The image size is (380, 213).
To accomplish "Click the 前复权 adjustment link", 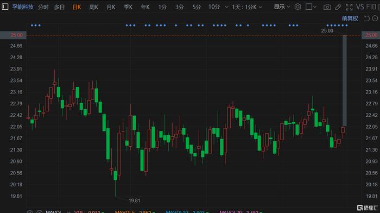I will [350, 18].
